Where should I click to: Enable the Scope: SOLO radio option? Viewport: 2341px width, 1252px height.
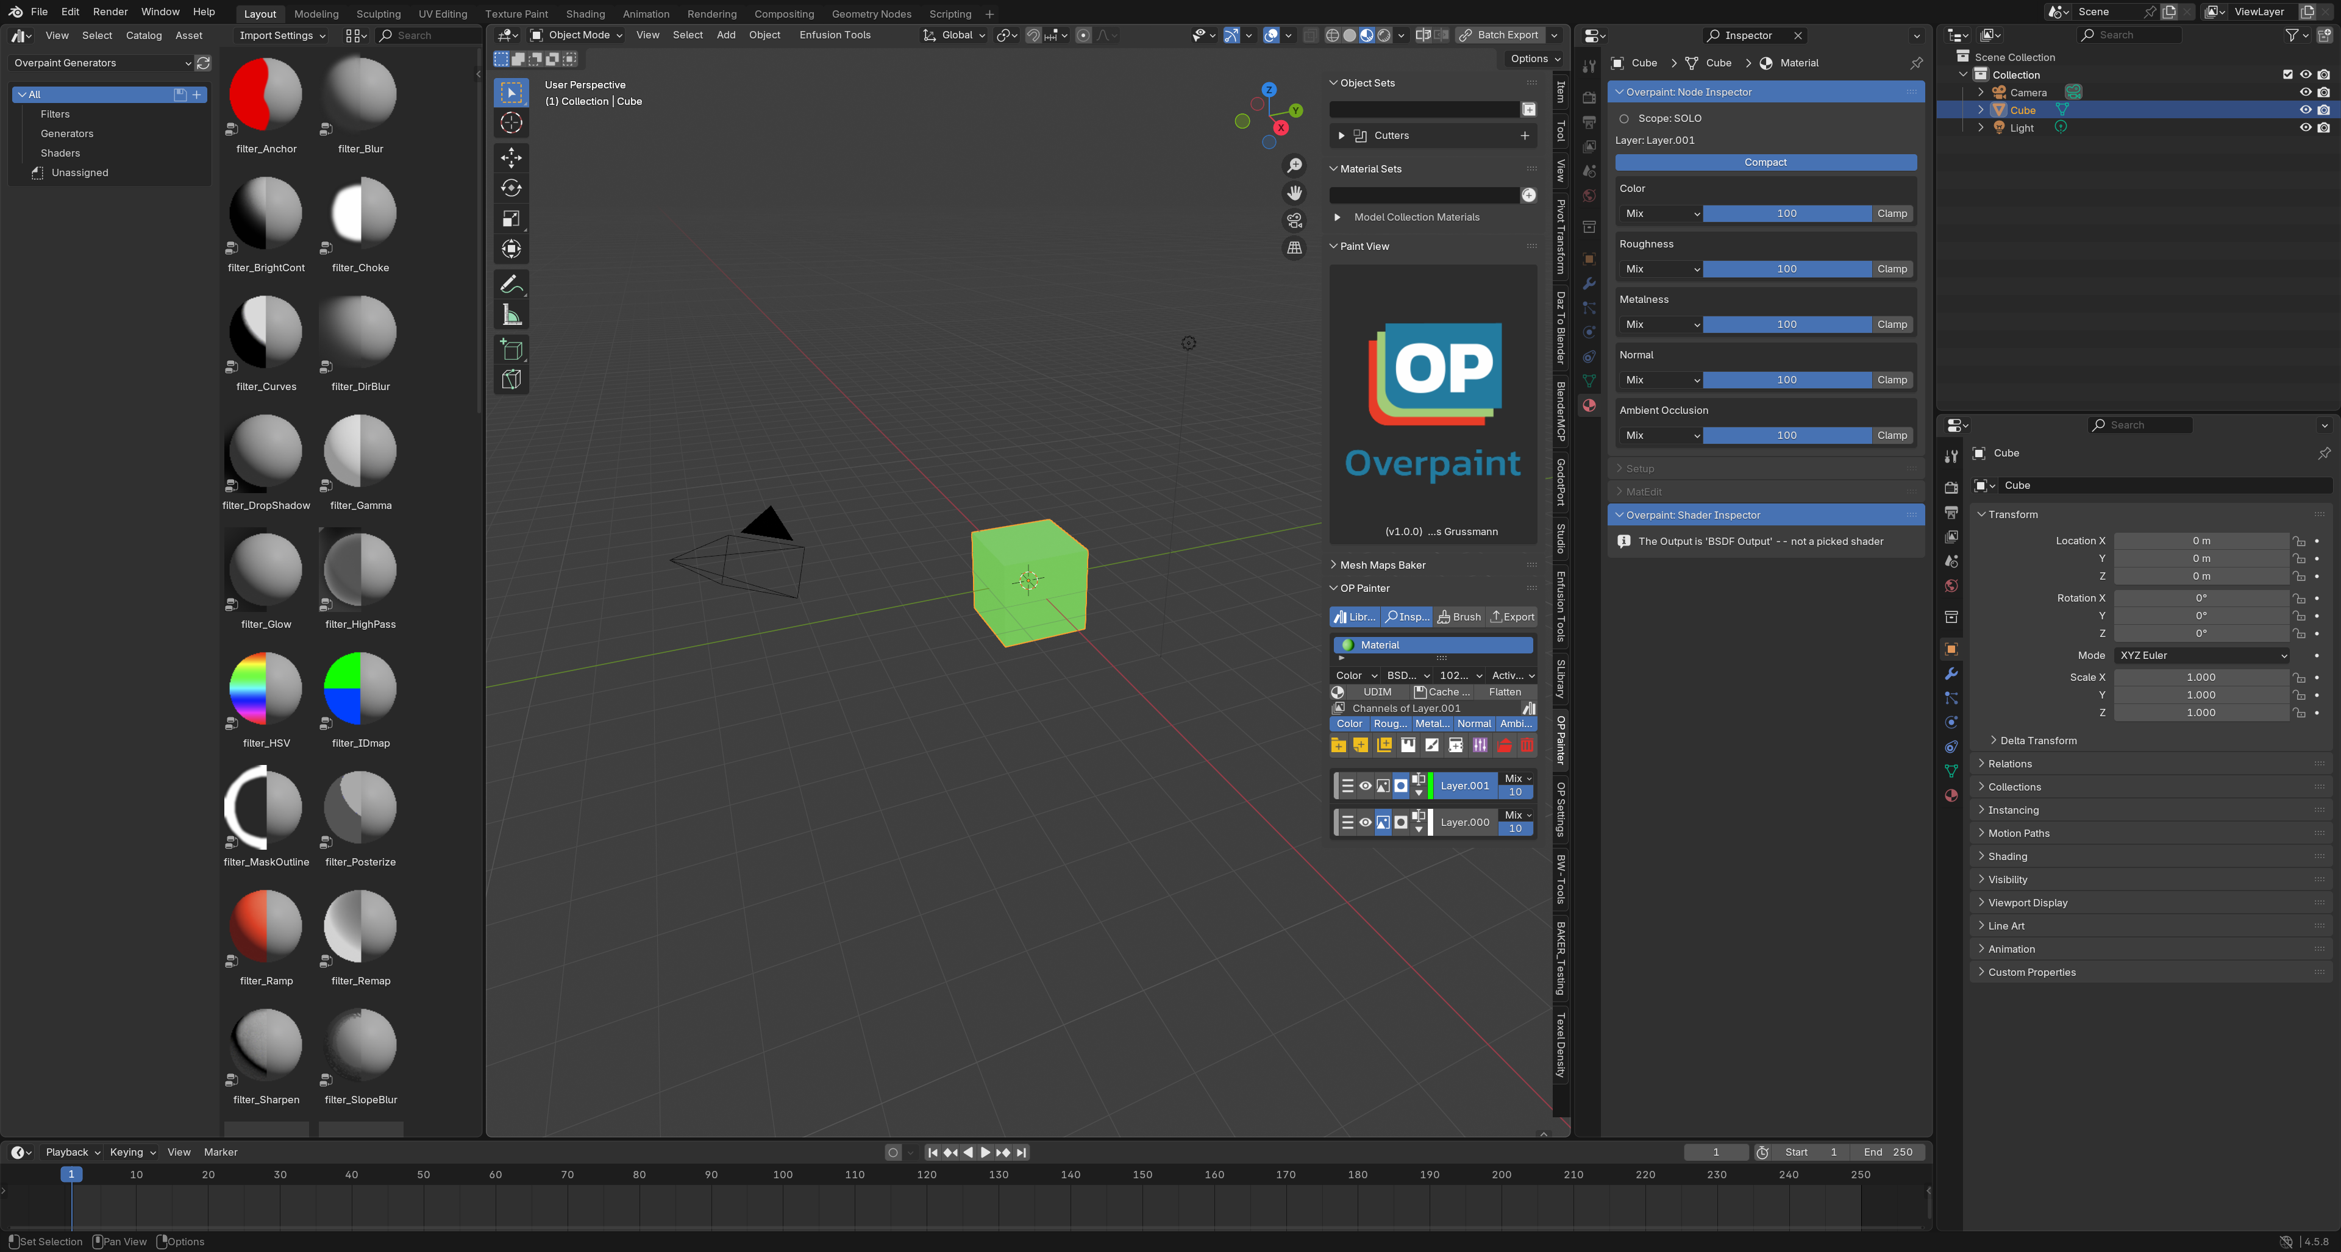[x=1624, y=119]
